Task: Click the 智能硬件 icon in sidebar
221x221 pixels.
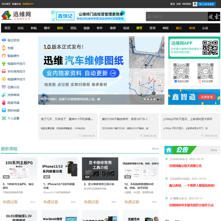Action: [4, 56]
